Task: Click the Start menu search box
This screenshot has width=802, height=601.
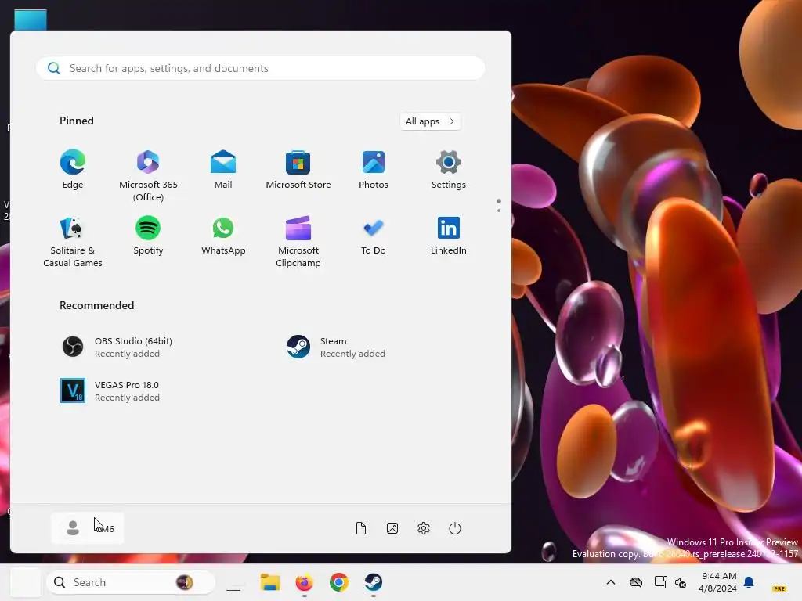Action: click(260, 68)
